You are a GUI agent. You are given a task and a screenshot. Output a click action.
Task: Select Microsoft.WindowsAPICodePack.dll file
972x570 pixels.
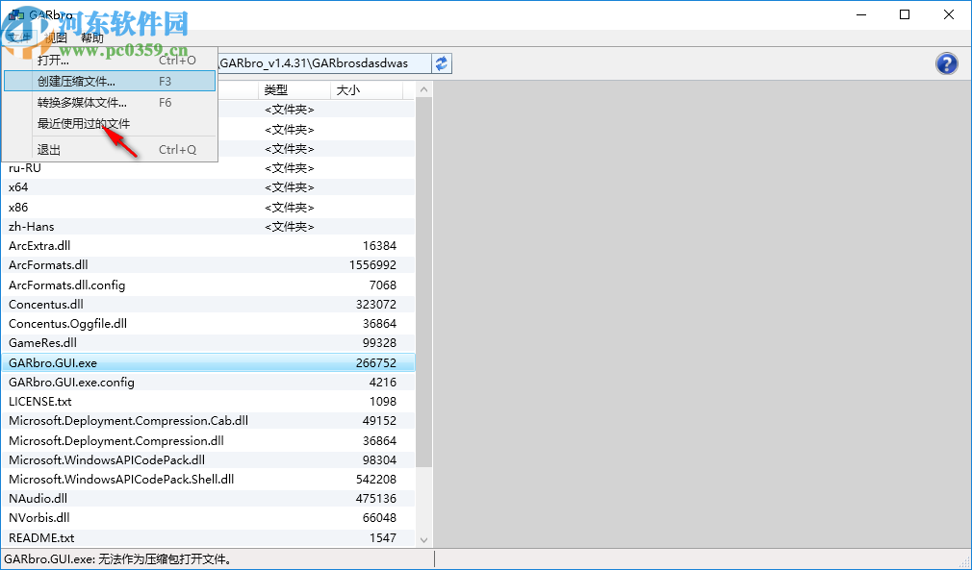(208, 459)
